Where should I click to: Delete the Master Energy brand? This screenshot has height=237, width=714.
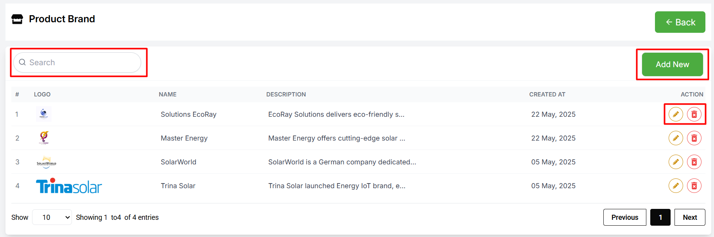(x=694, y=138)
